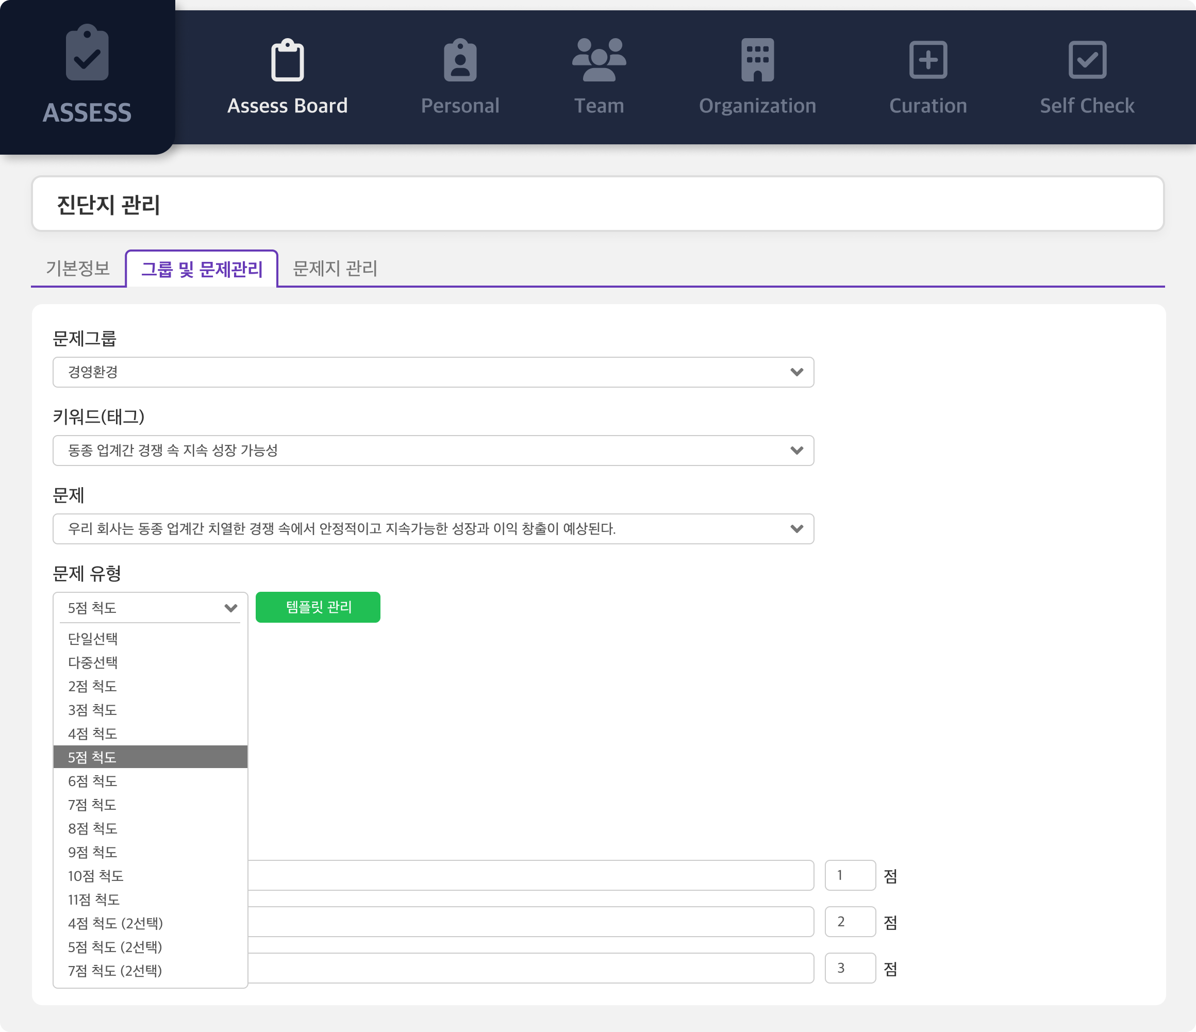Image resolution: width=1196 pixels, height=1032 pixels.
Task: Switch to the 기본정보 tab
Action: [78, 269]
